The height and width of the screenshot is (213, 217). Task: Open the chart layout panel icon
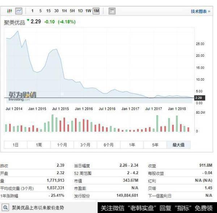(x=112, y=11)
